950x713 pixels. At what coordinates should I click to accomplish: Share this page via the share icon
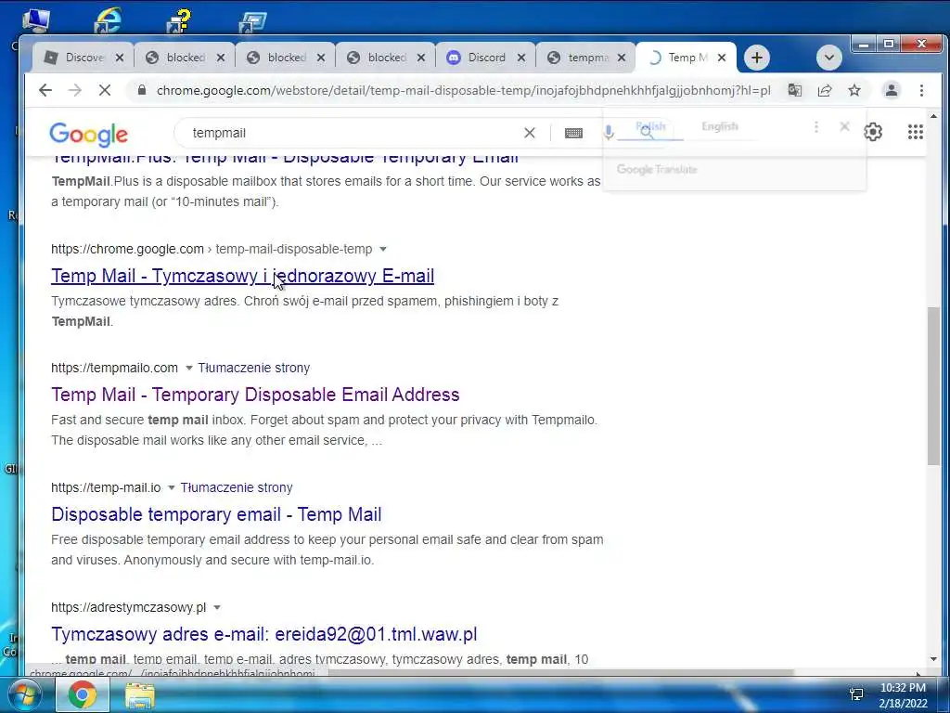click(x=825, y=90)
